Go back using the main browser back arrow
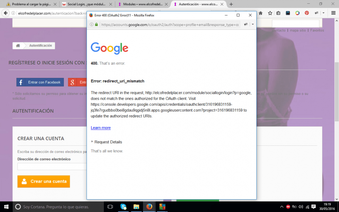Viewport: 339px width, 212px height. pyautogui.click(x=6, y=13)
